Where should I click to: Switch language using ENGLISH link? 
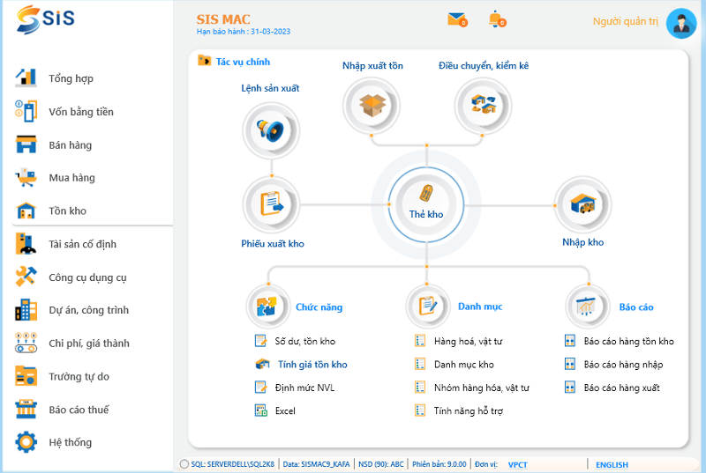612,464
